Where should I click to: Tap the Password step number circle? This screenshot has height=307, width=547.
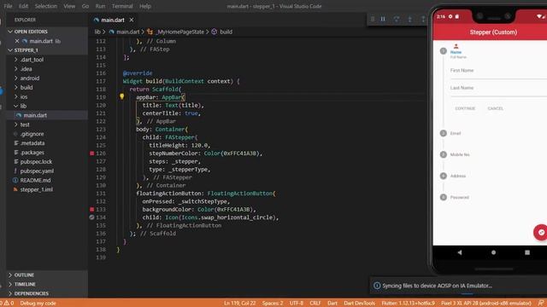coord(444,197)
